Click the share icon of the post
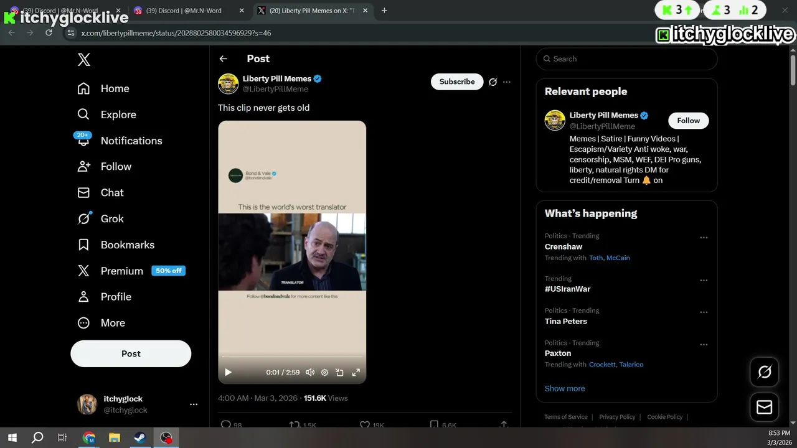Viewport: 797px width, 448px height. 504,424
